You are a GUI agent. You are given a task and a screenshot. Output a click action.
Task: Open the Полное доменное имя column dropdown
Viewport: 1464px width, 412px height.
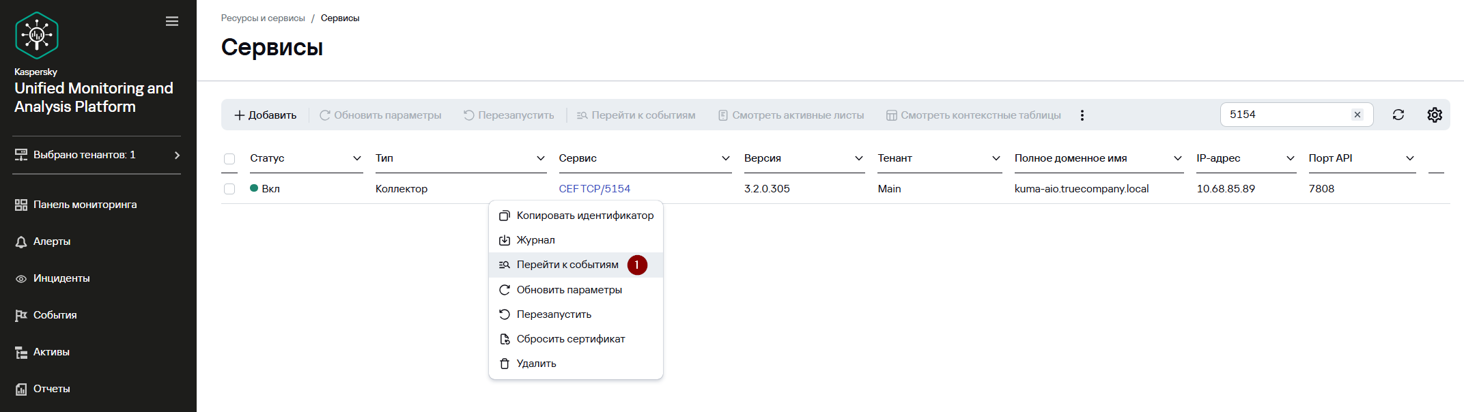1178,158
